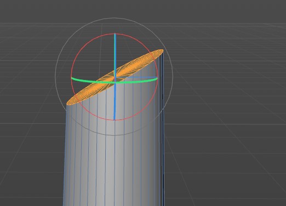Click the rotate gizmo center point
Screen dimensions: 286x206
(115, 77)
